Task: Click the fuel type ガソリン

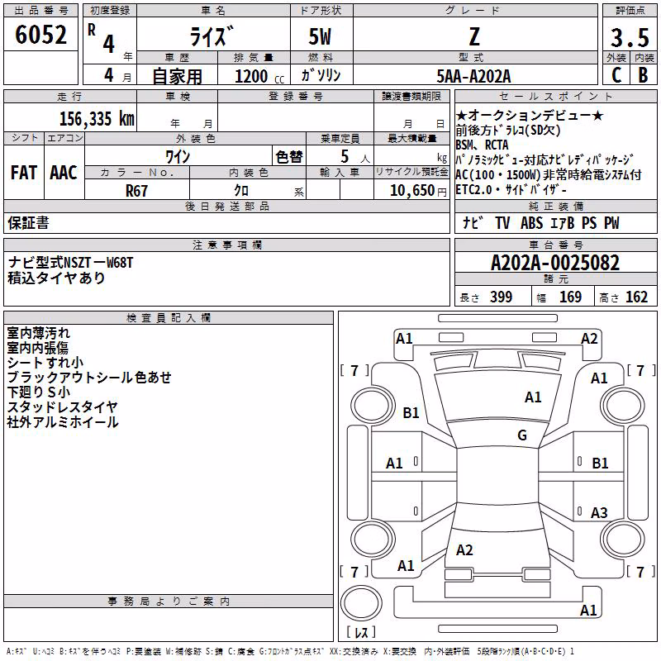Action: point(321,75)
